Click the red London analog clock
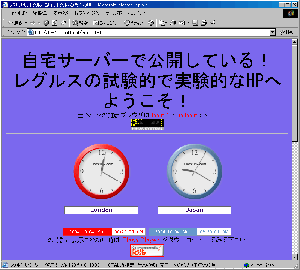The height and width of the screenshot is (270, 300). pyautogui.click(x=101, y=171)
